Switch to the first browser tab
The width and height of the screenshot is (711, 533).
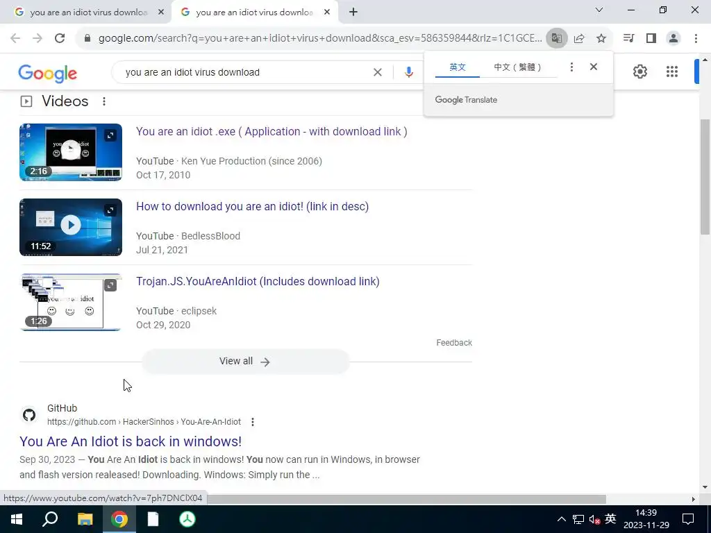86,12
